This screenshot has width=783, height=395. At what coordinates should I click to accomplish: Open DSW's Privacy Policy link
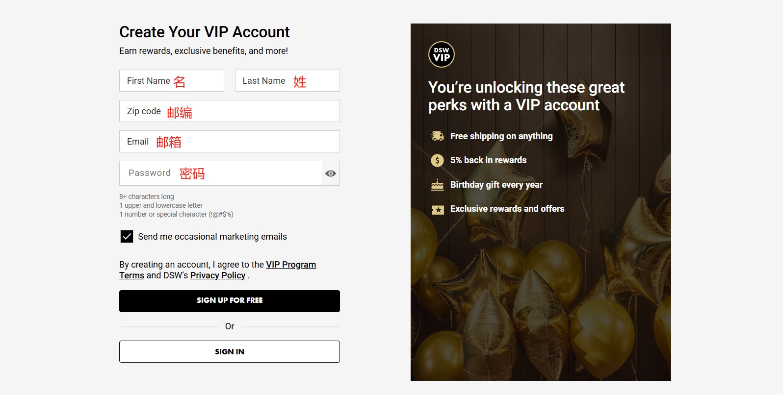pos(217,275)
